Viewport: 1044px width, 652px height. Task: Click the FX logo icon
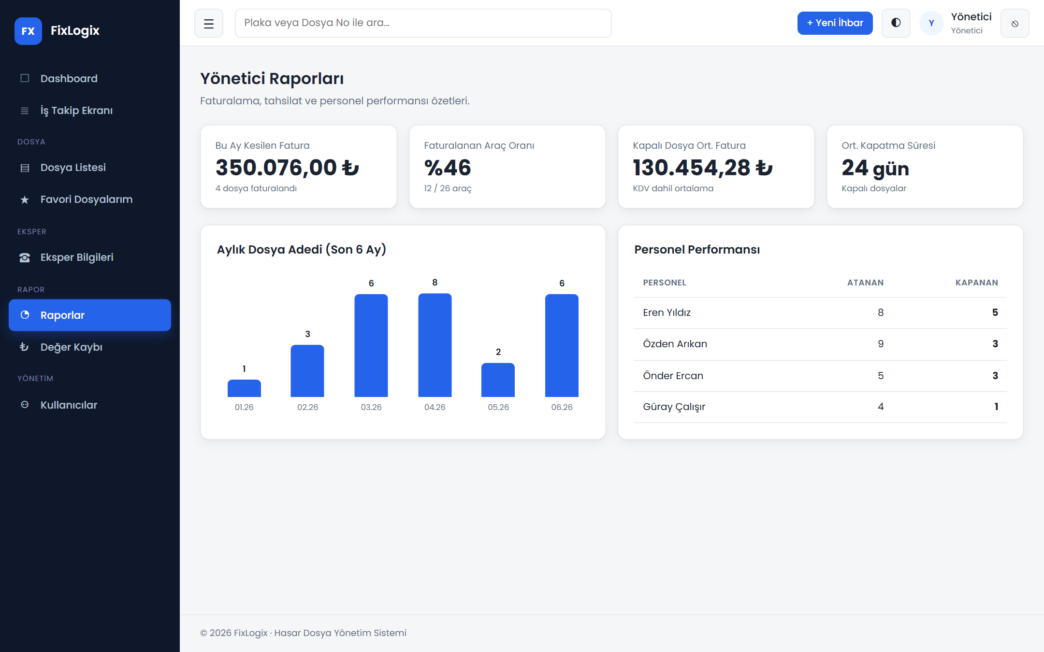tap(28, 31)
